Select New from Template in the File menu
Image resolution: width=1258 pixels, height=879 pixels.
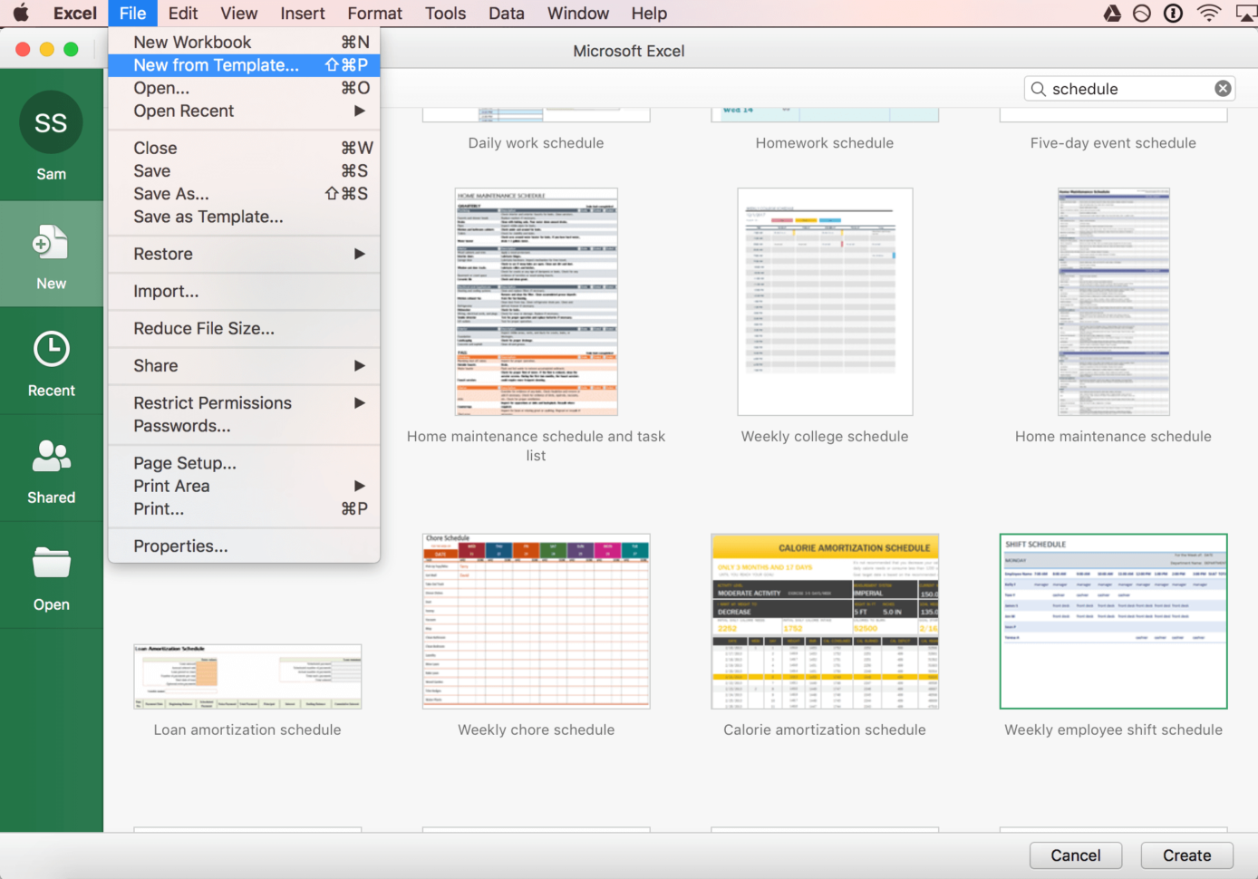217,64
